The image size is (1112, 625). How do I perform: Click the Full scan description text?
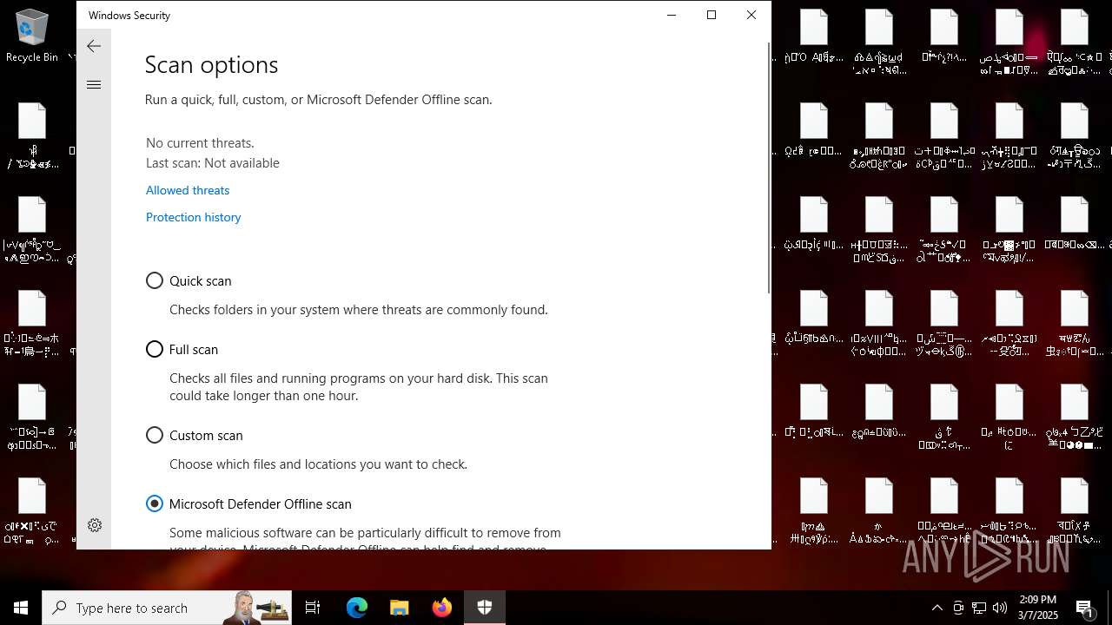point(359,386)
